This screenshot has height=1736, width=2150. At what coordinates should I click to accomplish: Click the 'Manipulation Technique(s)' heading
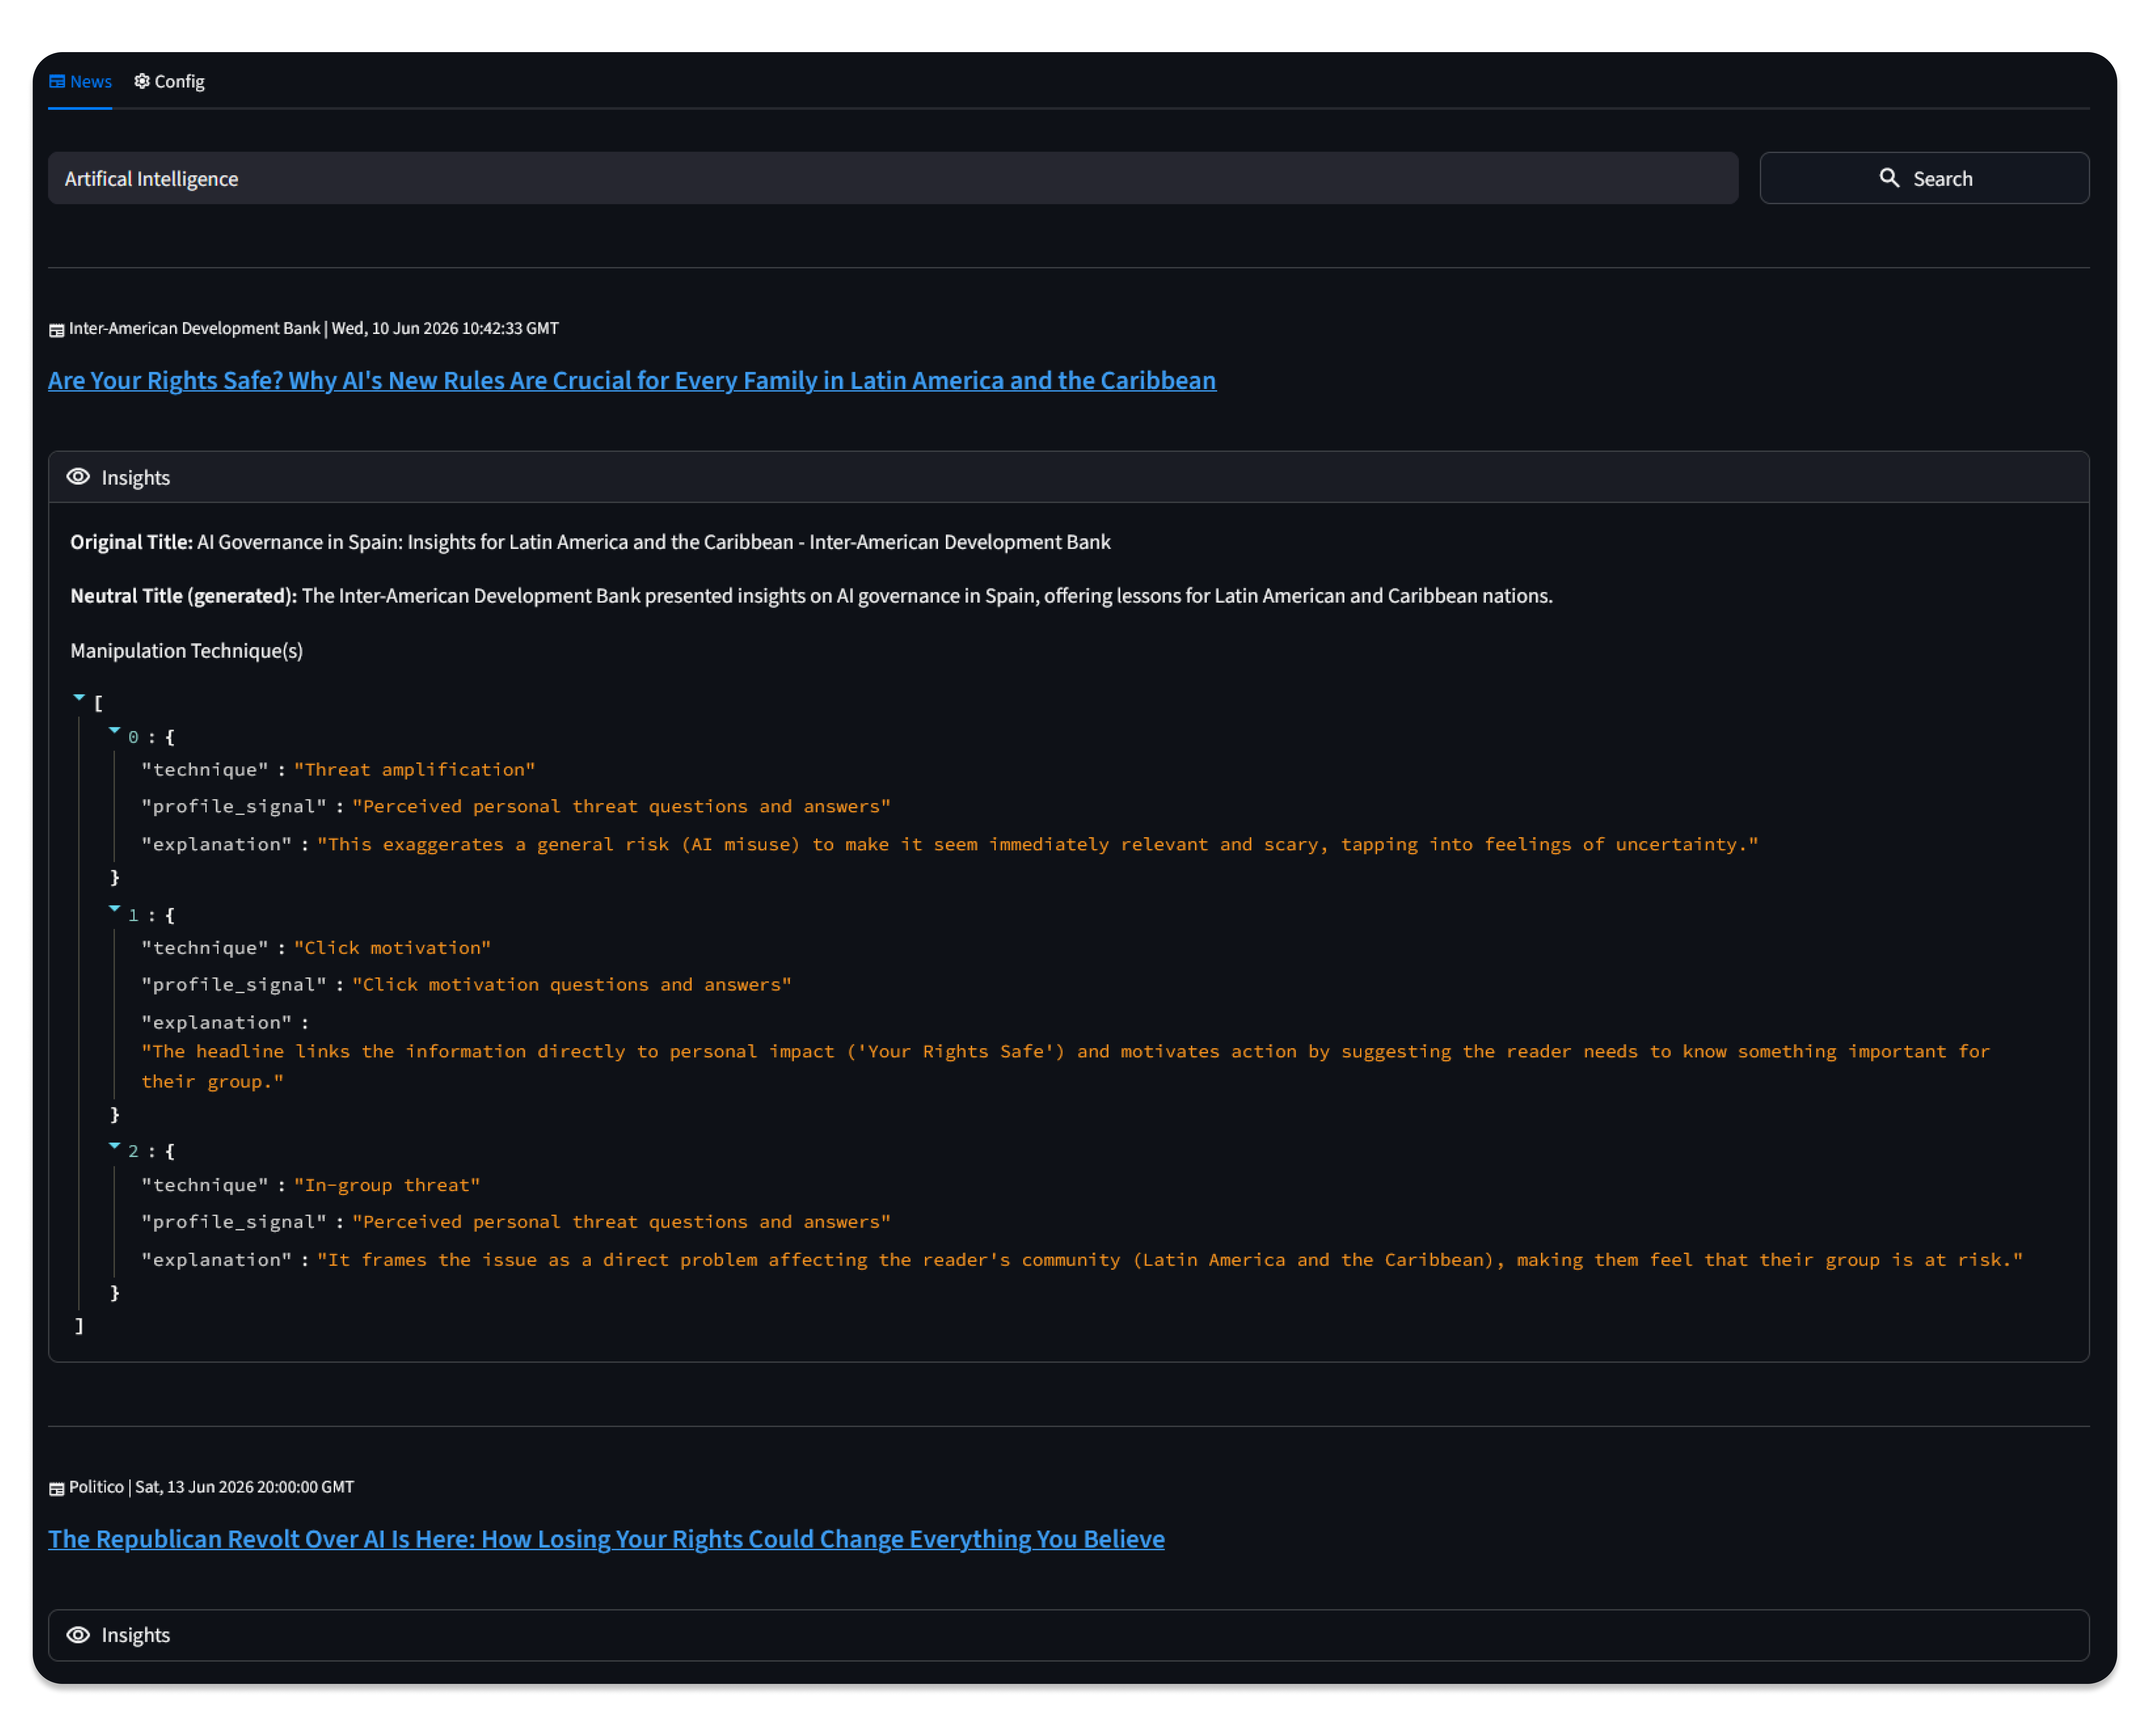pyautogui.click(x=186, y=651)
